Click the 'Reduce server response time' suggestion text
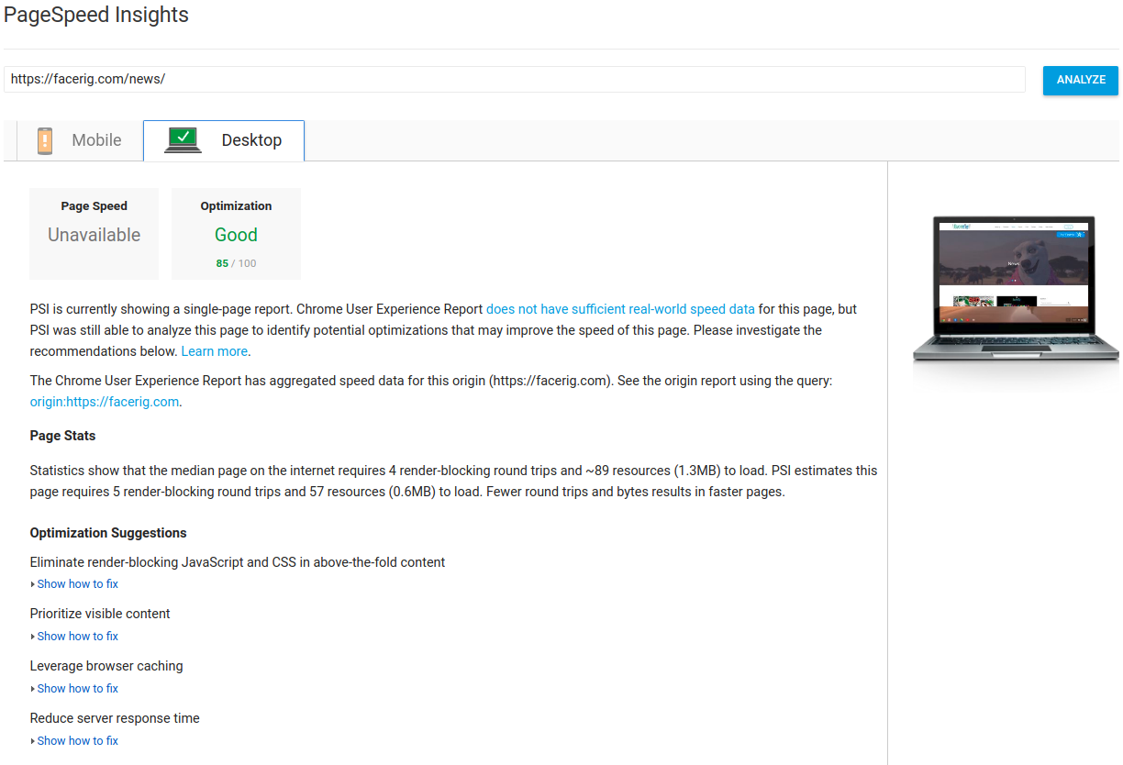1123x765 pixels. (x=115, y=718)
